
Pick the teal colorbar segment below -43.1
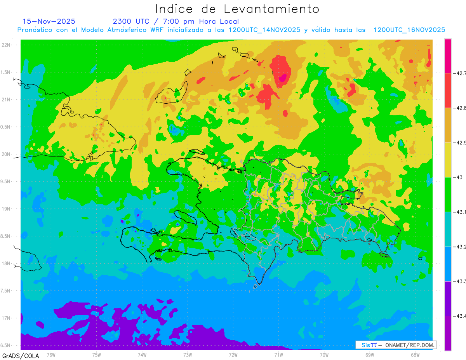pyautogui.click(x=448, y=229)
